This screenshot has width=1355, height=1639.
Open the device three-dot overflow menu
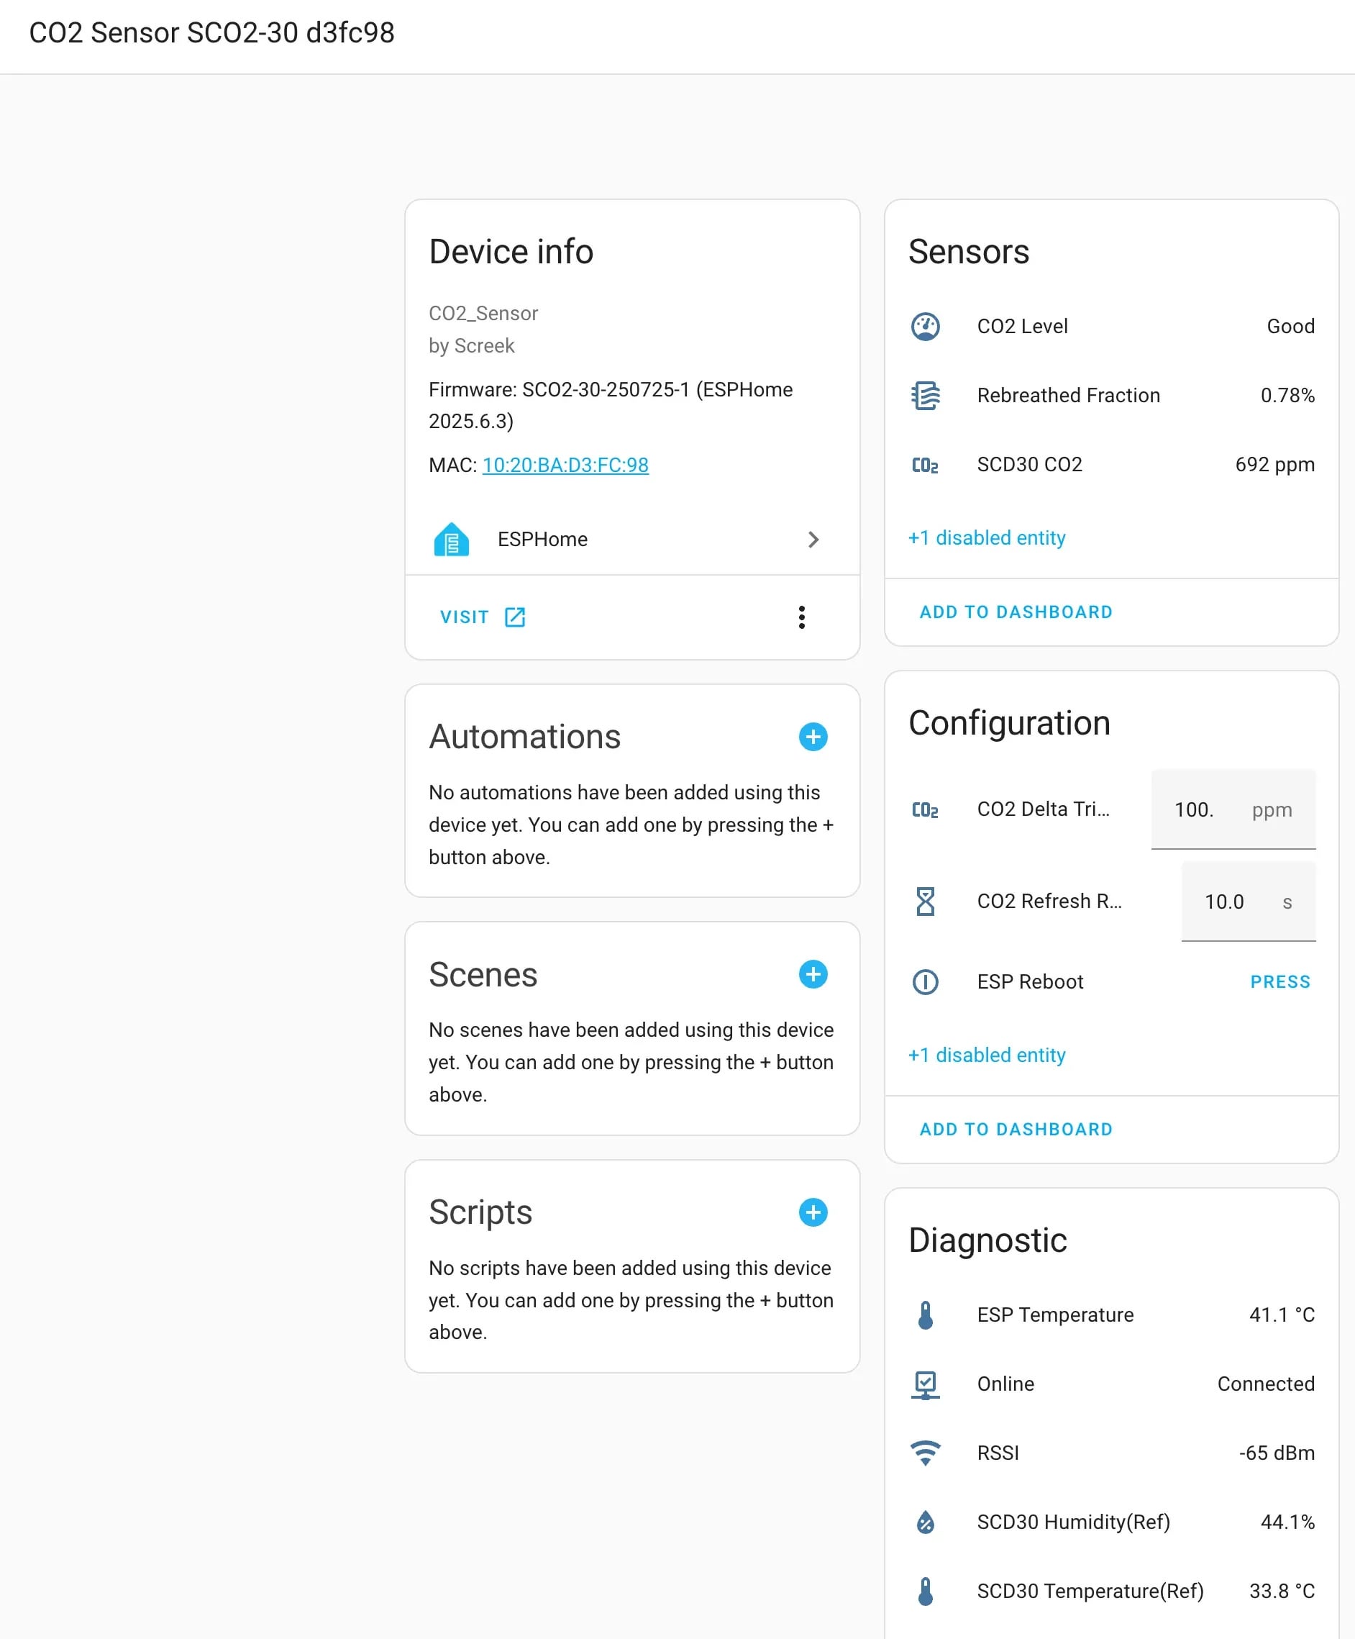(801, 617)
